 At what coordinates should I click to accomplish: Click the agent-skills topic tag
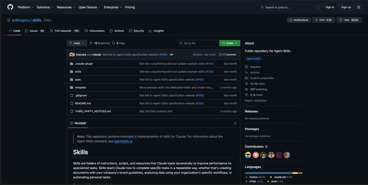point(254,59)
